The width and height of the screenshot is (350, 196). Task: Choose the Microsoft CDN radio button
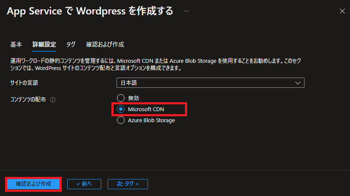coord(121,109)
